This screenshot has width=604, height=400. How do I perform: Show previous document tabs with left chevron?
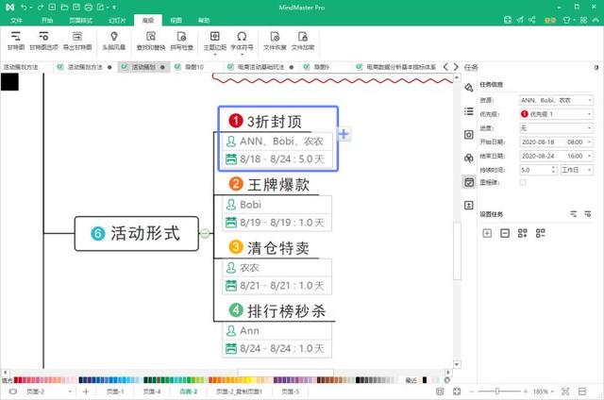tap(445, 67)
